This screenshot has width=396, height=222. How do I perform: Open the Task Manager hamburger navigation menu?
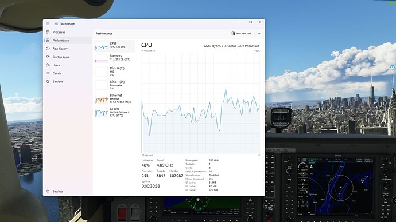click(48, 23)
